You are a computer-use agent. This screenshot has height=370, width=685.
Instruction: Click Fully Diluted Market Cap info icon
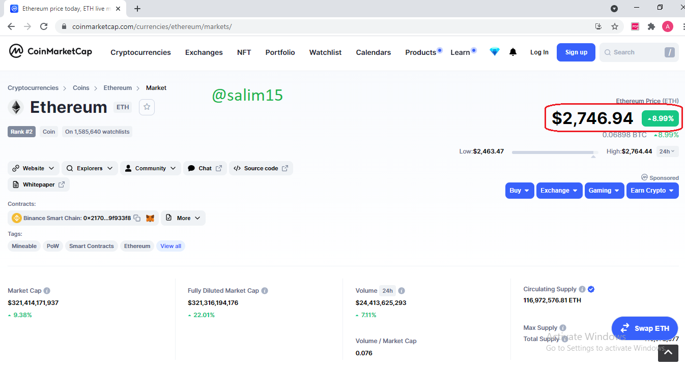tap(265, 291)
